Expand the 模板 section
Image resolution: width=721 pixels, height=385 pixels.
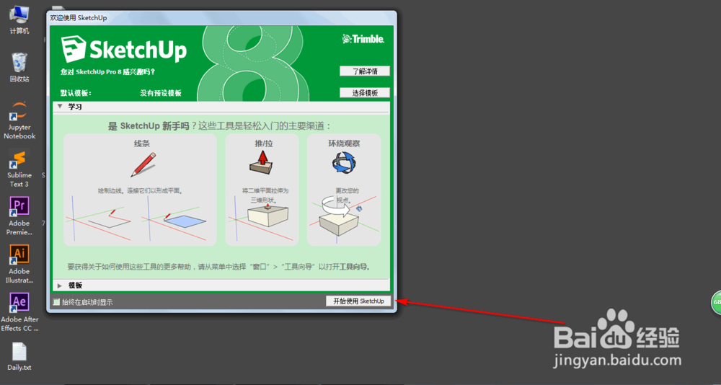[x=60, y=286]
